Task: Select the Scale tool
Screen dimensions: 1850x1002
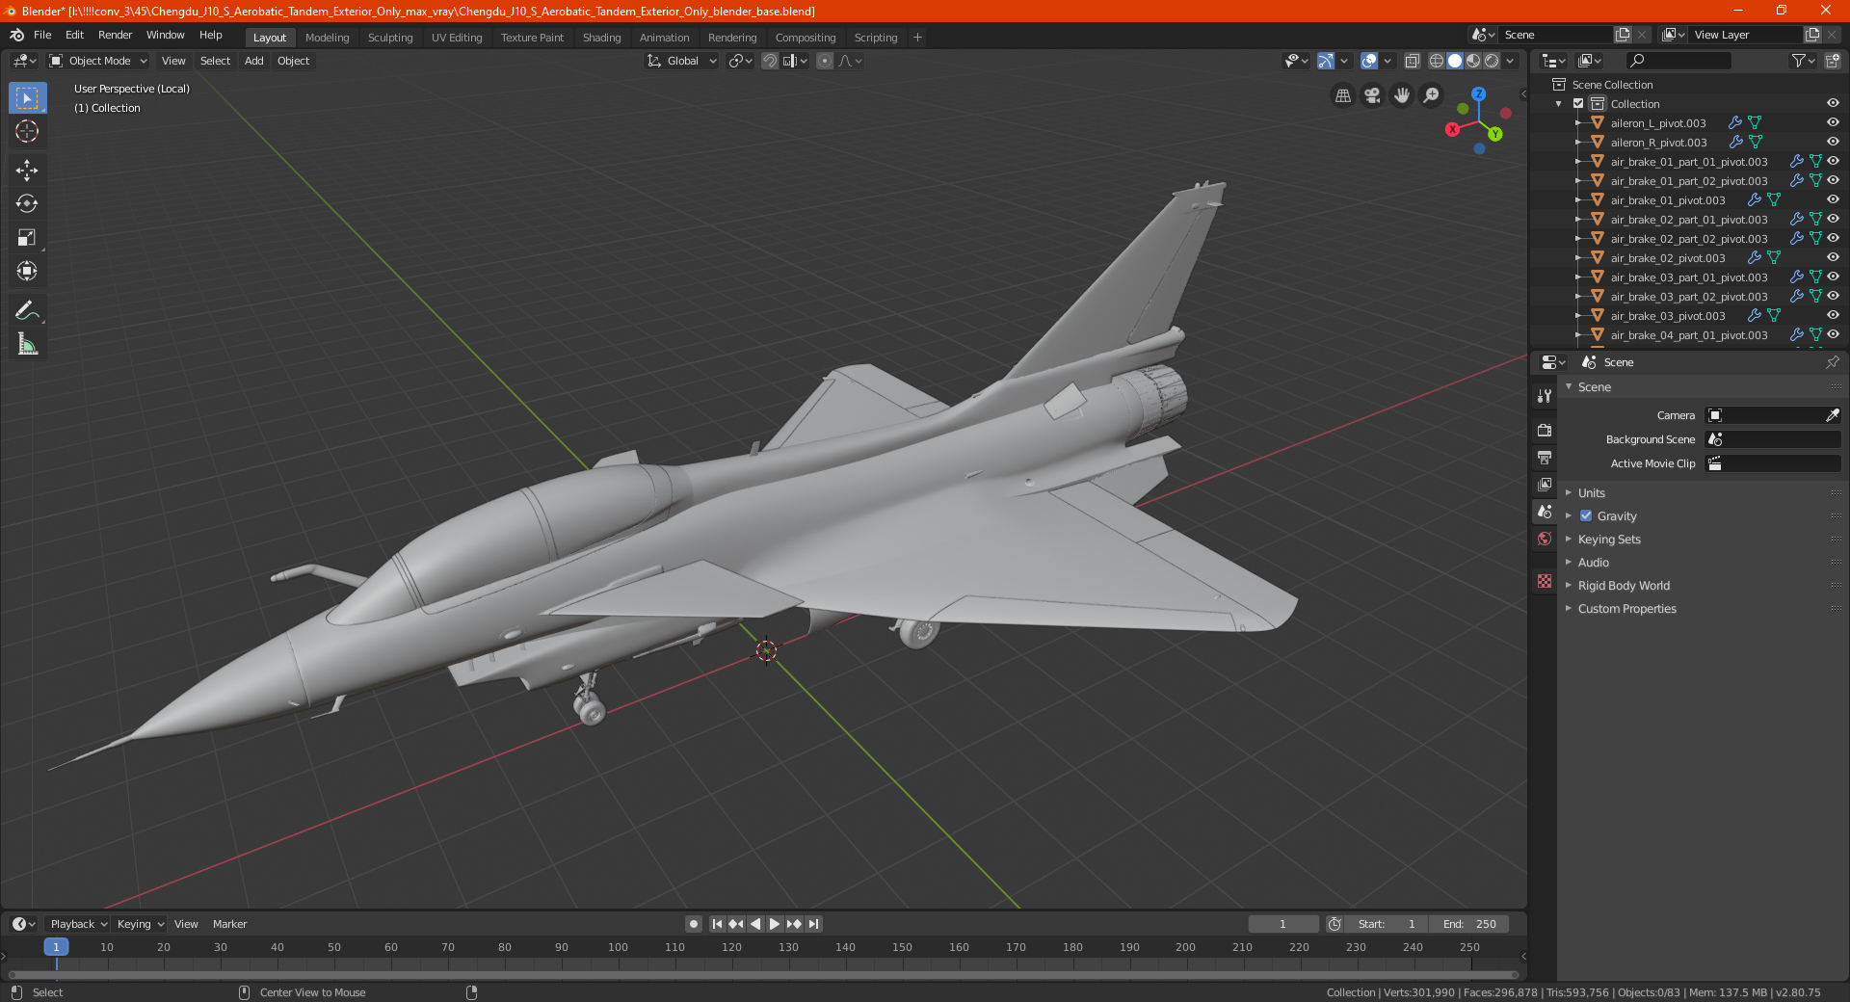Action: [x=27, y=238]
